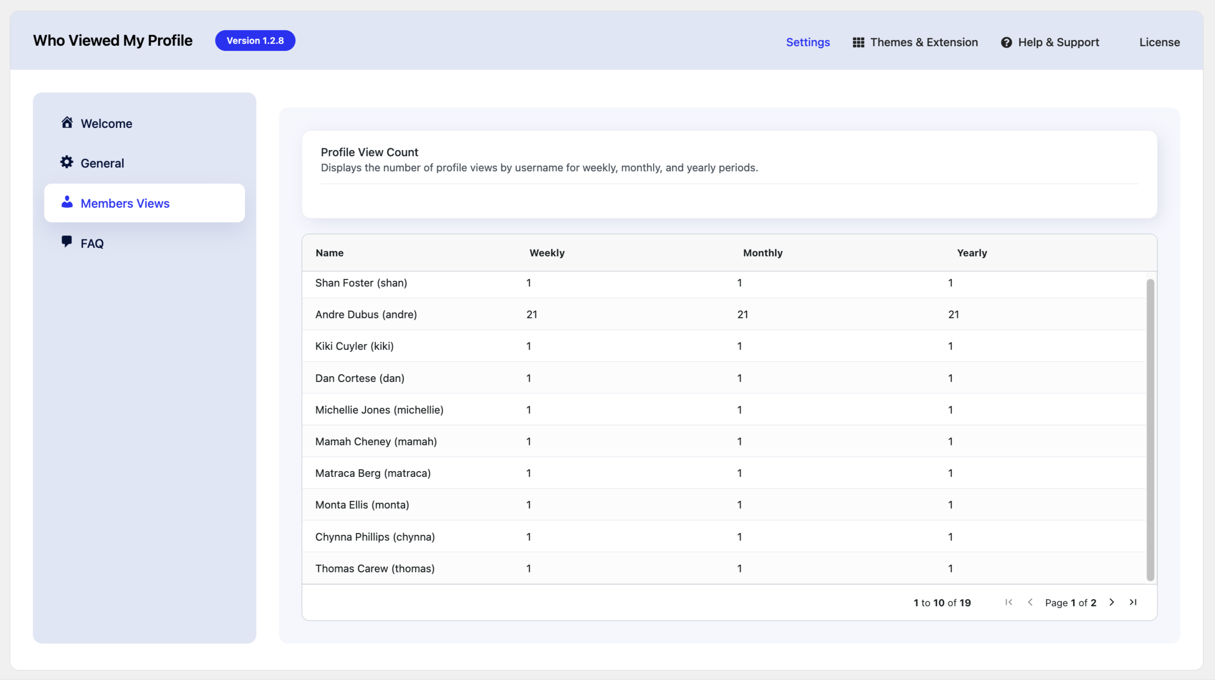Select Members Views in the sidebar
The width and height of the screenshot is (1215, 680).
(x=125, y=203)
